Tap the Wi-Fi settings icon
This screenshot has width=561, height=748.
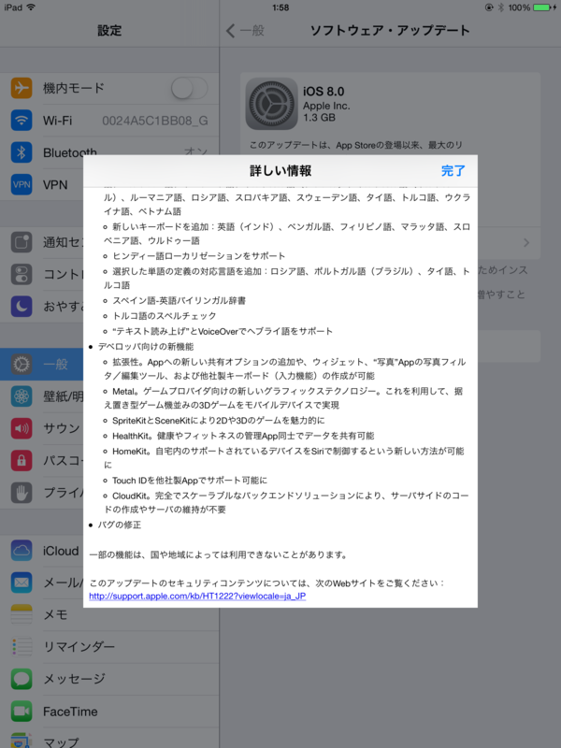(22, 121)
